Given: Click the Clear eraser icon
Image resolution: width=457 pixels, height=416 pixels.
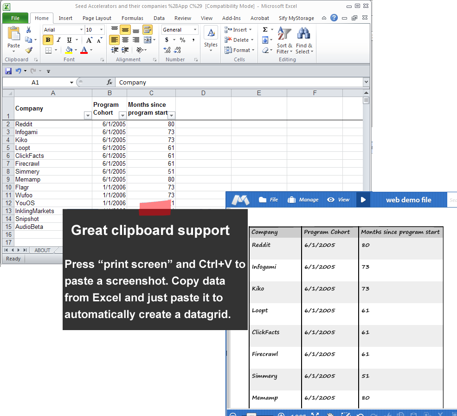Looking at the screenshot, I should (x=265, y=50).
